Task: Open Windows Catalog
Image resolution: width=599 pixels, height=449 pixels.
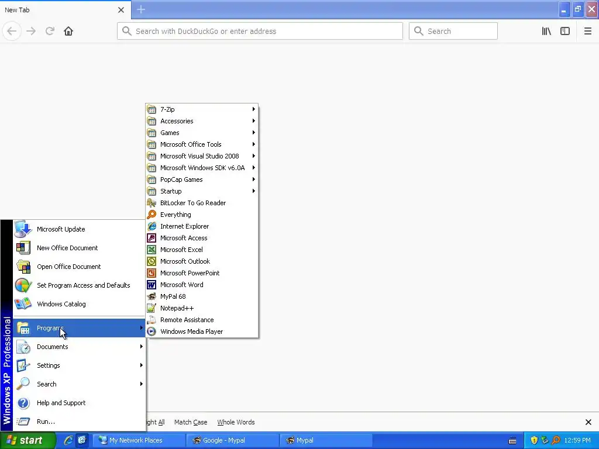Action: coord(79,304)
